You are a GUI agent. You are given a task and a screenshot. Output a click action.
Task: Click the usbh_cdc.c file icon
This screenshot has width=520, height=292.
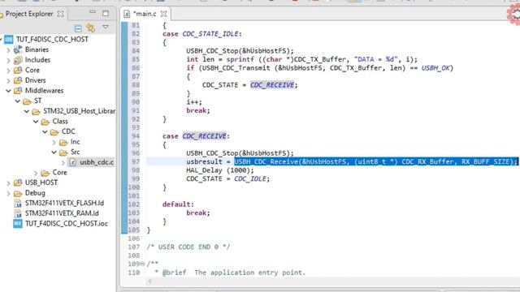click(x=72, y=162)
